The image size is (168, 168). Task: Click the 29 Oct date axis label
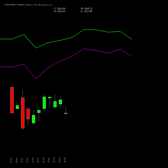click(59, 160)
